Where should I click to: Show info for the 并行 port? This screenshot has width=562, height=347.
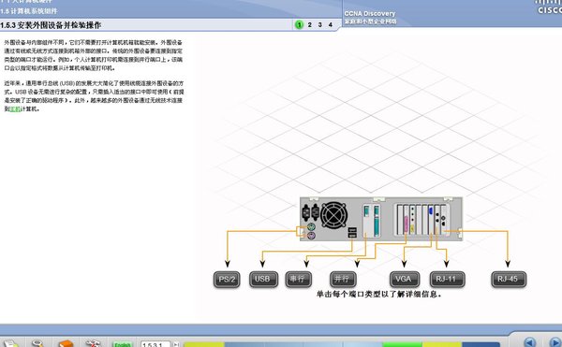point(343,279)
